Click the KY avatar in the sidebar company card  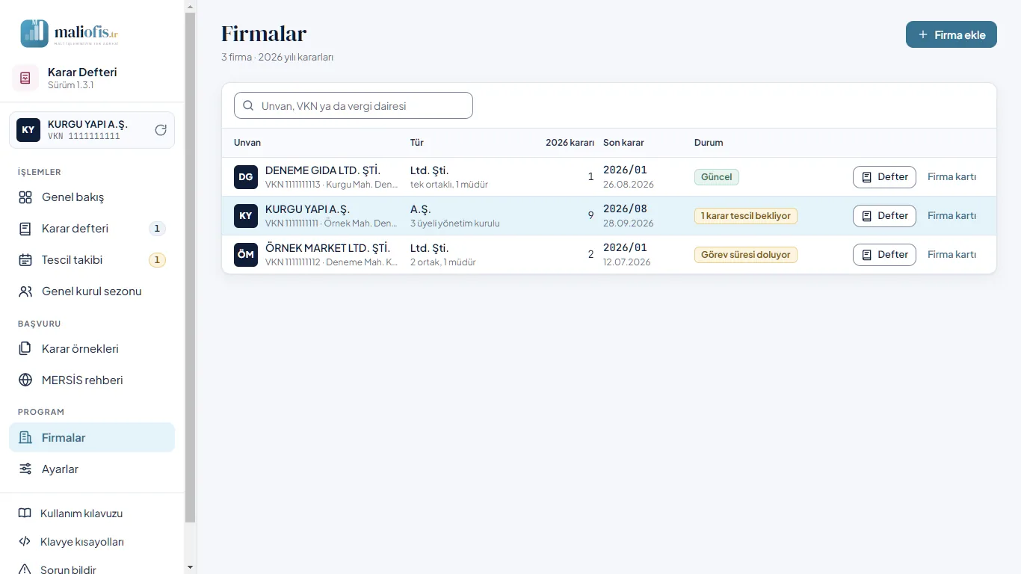(x=28, y=130)
